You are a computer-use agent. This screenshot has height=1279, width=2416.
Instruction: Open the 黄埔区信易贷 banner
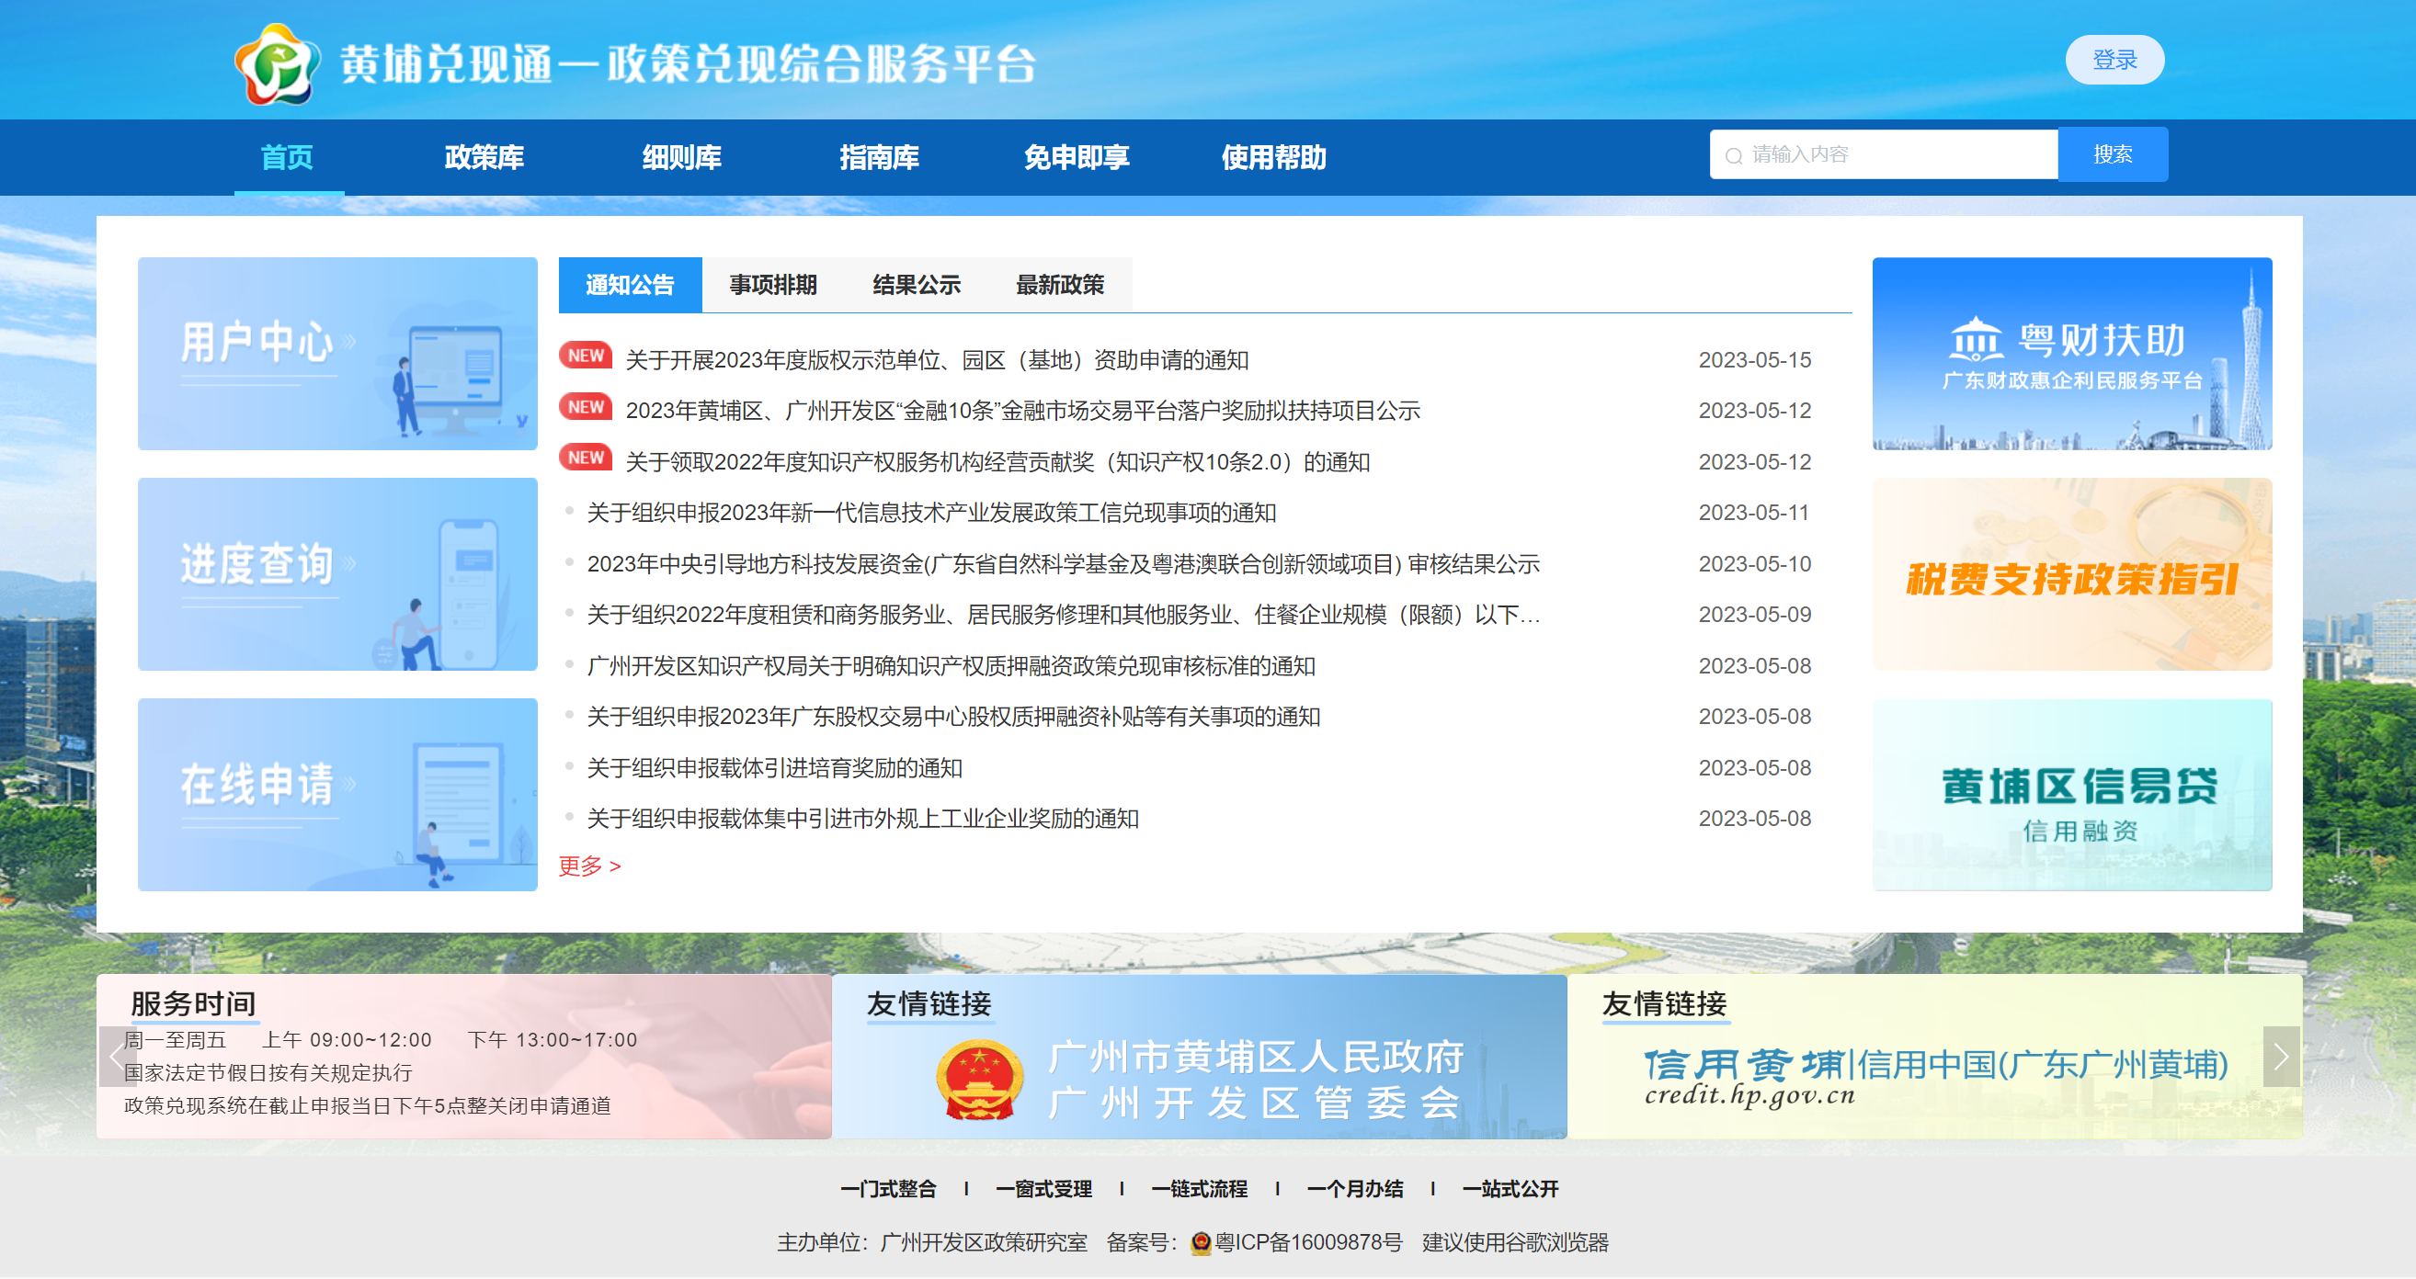point(2072,794)
